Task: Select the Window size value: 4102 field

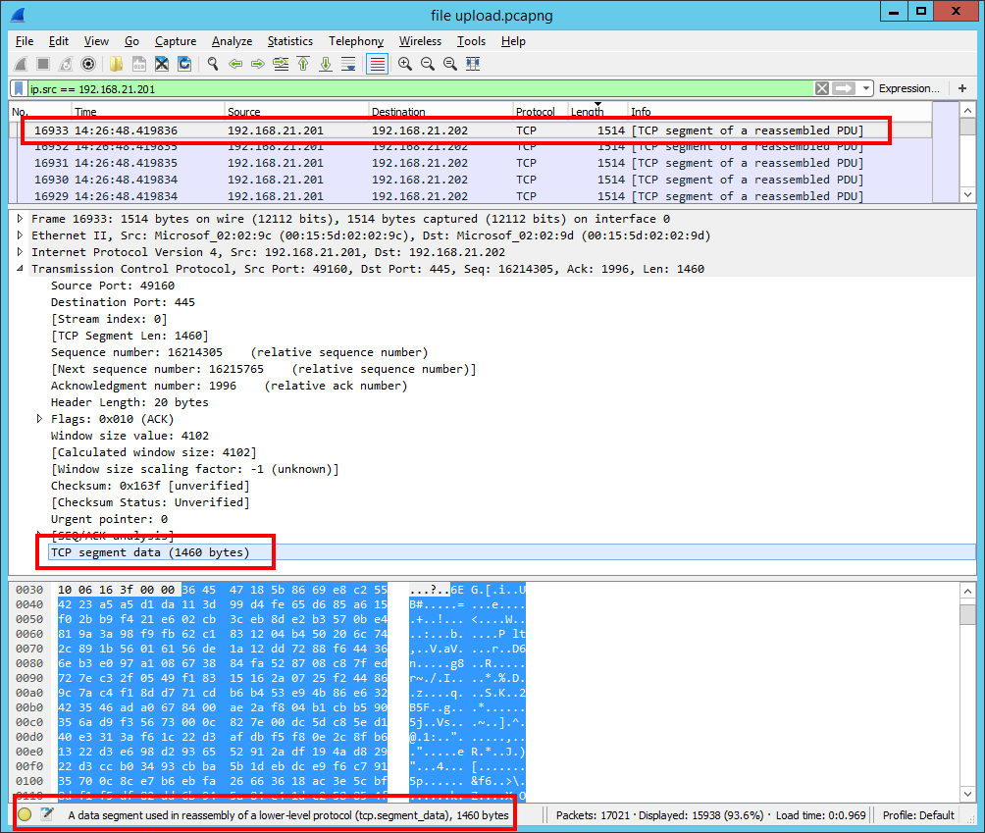Action: (x=130, y=436)
